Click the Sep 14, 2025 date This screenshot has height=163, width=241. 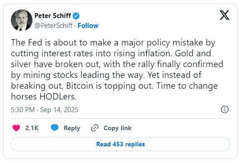coord(59,110)
